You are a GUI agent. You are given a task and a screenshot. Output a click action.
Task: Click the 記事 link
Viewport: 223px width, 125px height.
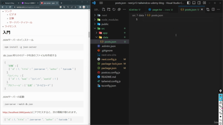click(x=11, y=18)
